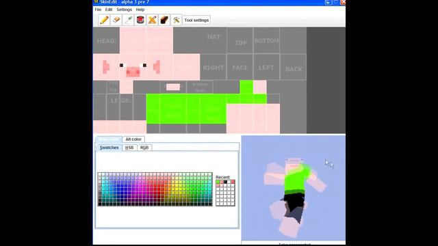Select the Eraser tool

(116, 20)
